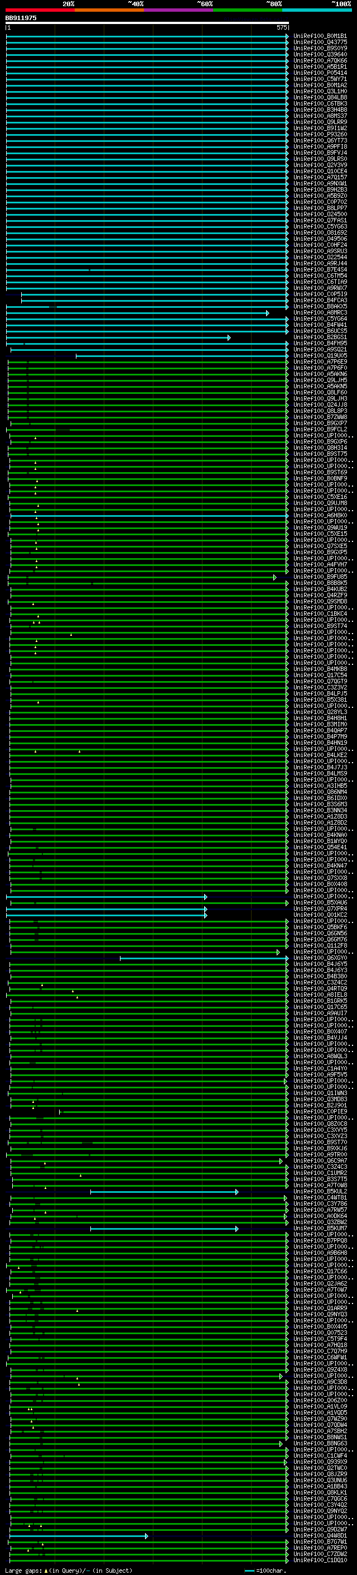
Task: Select hit UniRef100_A7QK66
Action: tap(320, 61)
